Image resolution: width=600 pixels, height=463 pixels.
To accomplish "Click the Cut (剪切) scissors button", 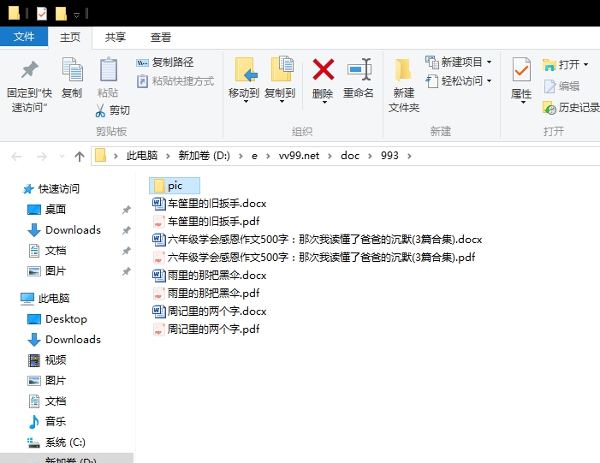I will coord(112,110).
